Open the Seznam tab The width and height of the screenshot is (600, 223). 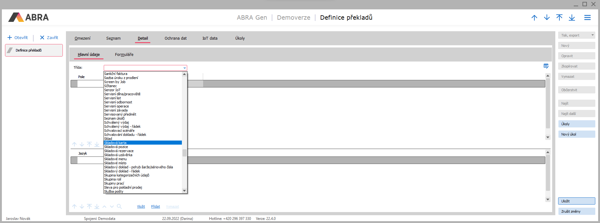tap(113, 38)
